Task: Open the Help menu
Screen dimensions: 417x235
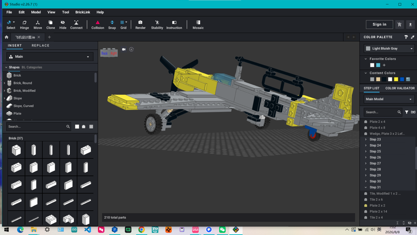Action: (100, 12)
